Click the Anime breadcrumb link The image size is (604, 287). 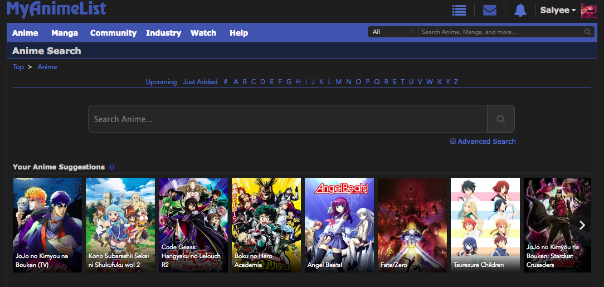(x=47, y=67)
